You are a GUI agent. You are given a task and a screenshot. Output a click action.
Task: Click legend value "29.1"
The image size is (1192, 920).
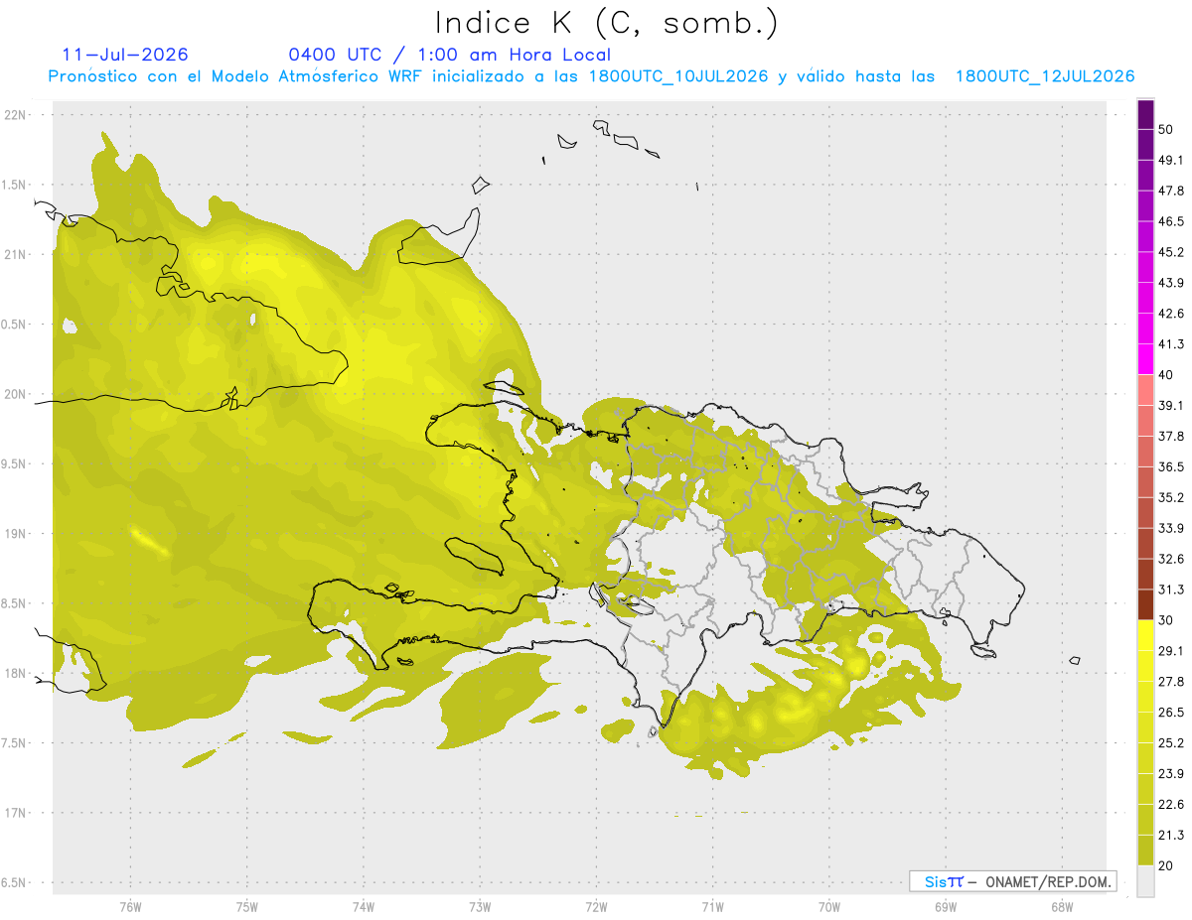pyautogui.click(x=1171, y=651)
